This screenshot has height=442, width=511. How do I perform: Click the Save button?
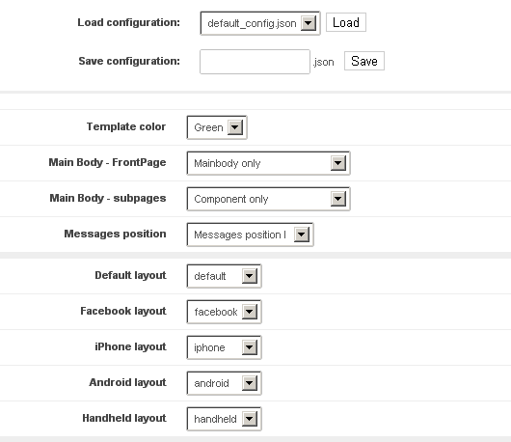point(364,61)
